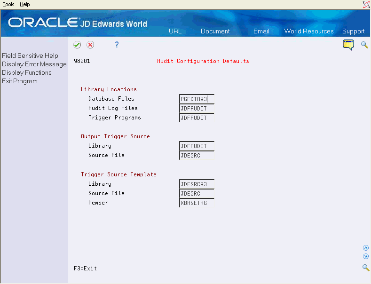Image resolution: width=371 pixels, height=284 pixels.
Task: Select Field Sensitive Help in sidebar
Action: point(30,55)
